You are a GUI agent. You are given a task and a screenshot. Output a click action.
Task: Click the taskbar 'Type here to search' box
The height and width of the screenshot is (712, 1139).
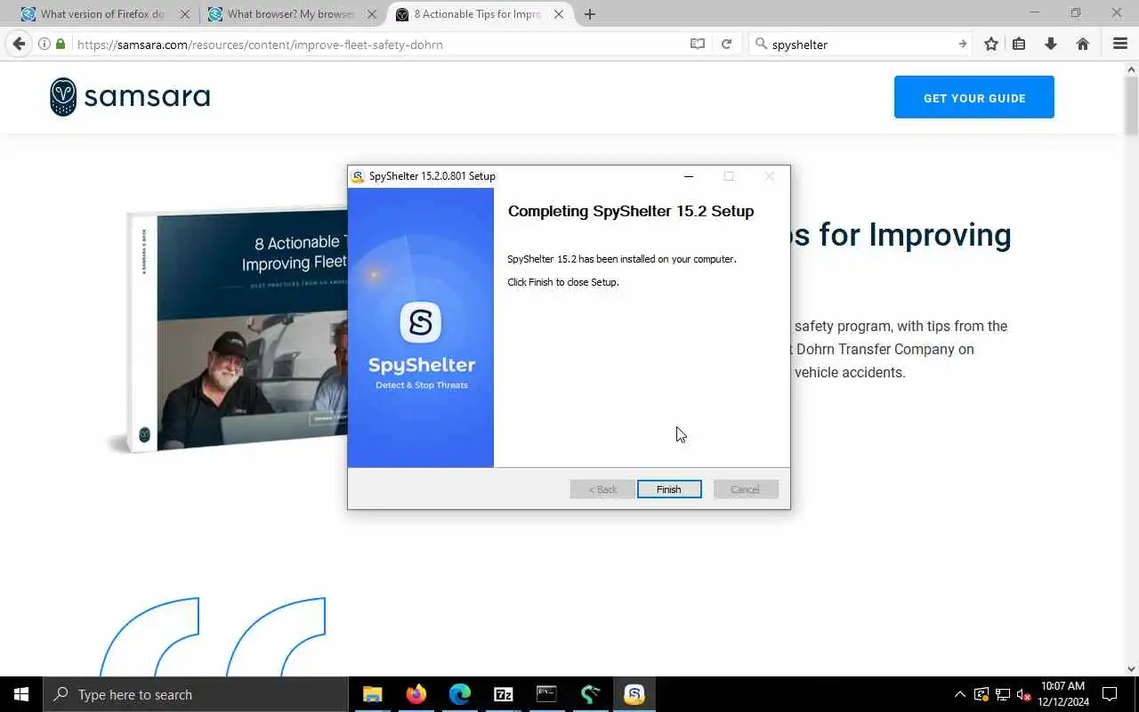tap(196, 694)
